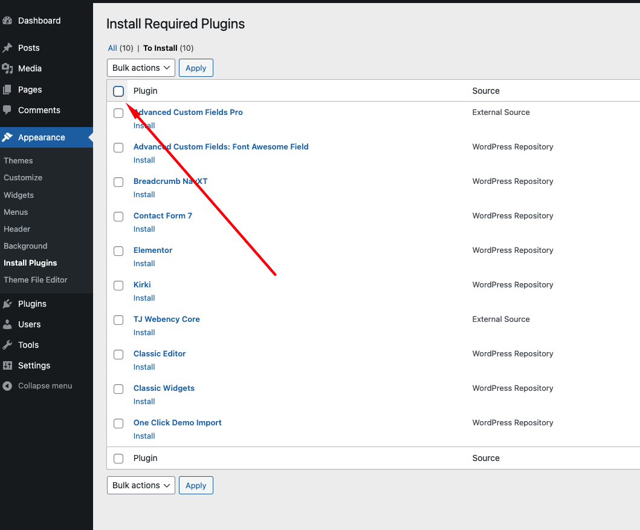Screen dimensions: 640x530
Task: Select the Appearance menu
Action: pyautogui.click(x=42, y=137)
